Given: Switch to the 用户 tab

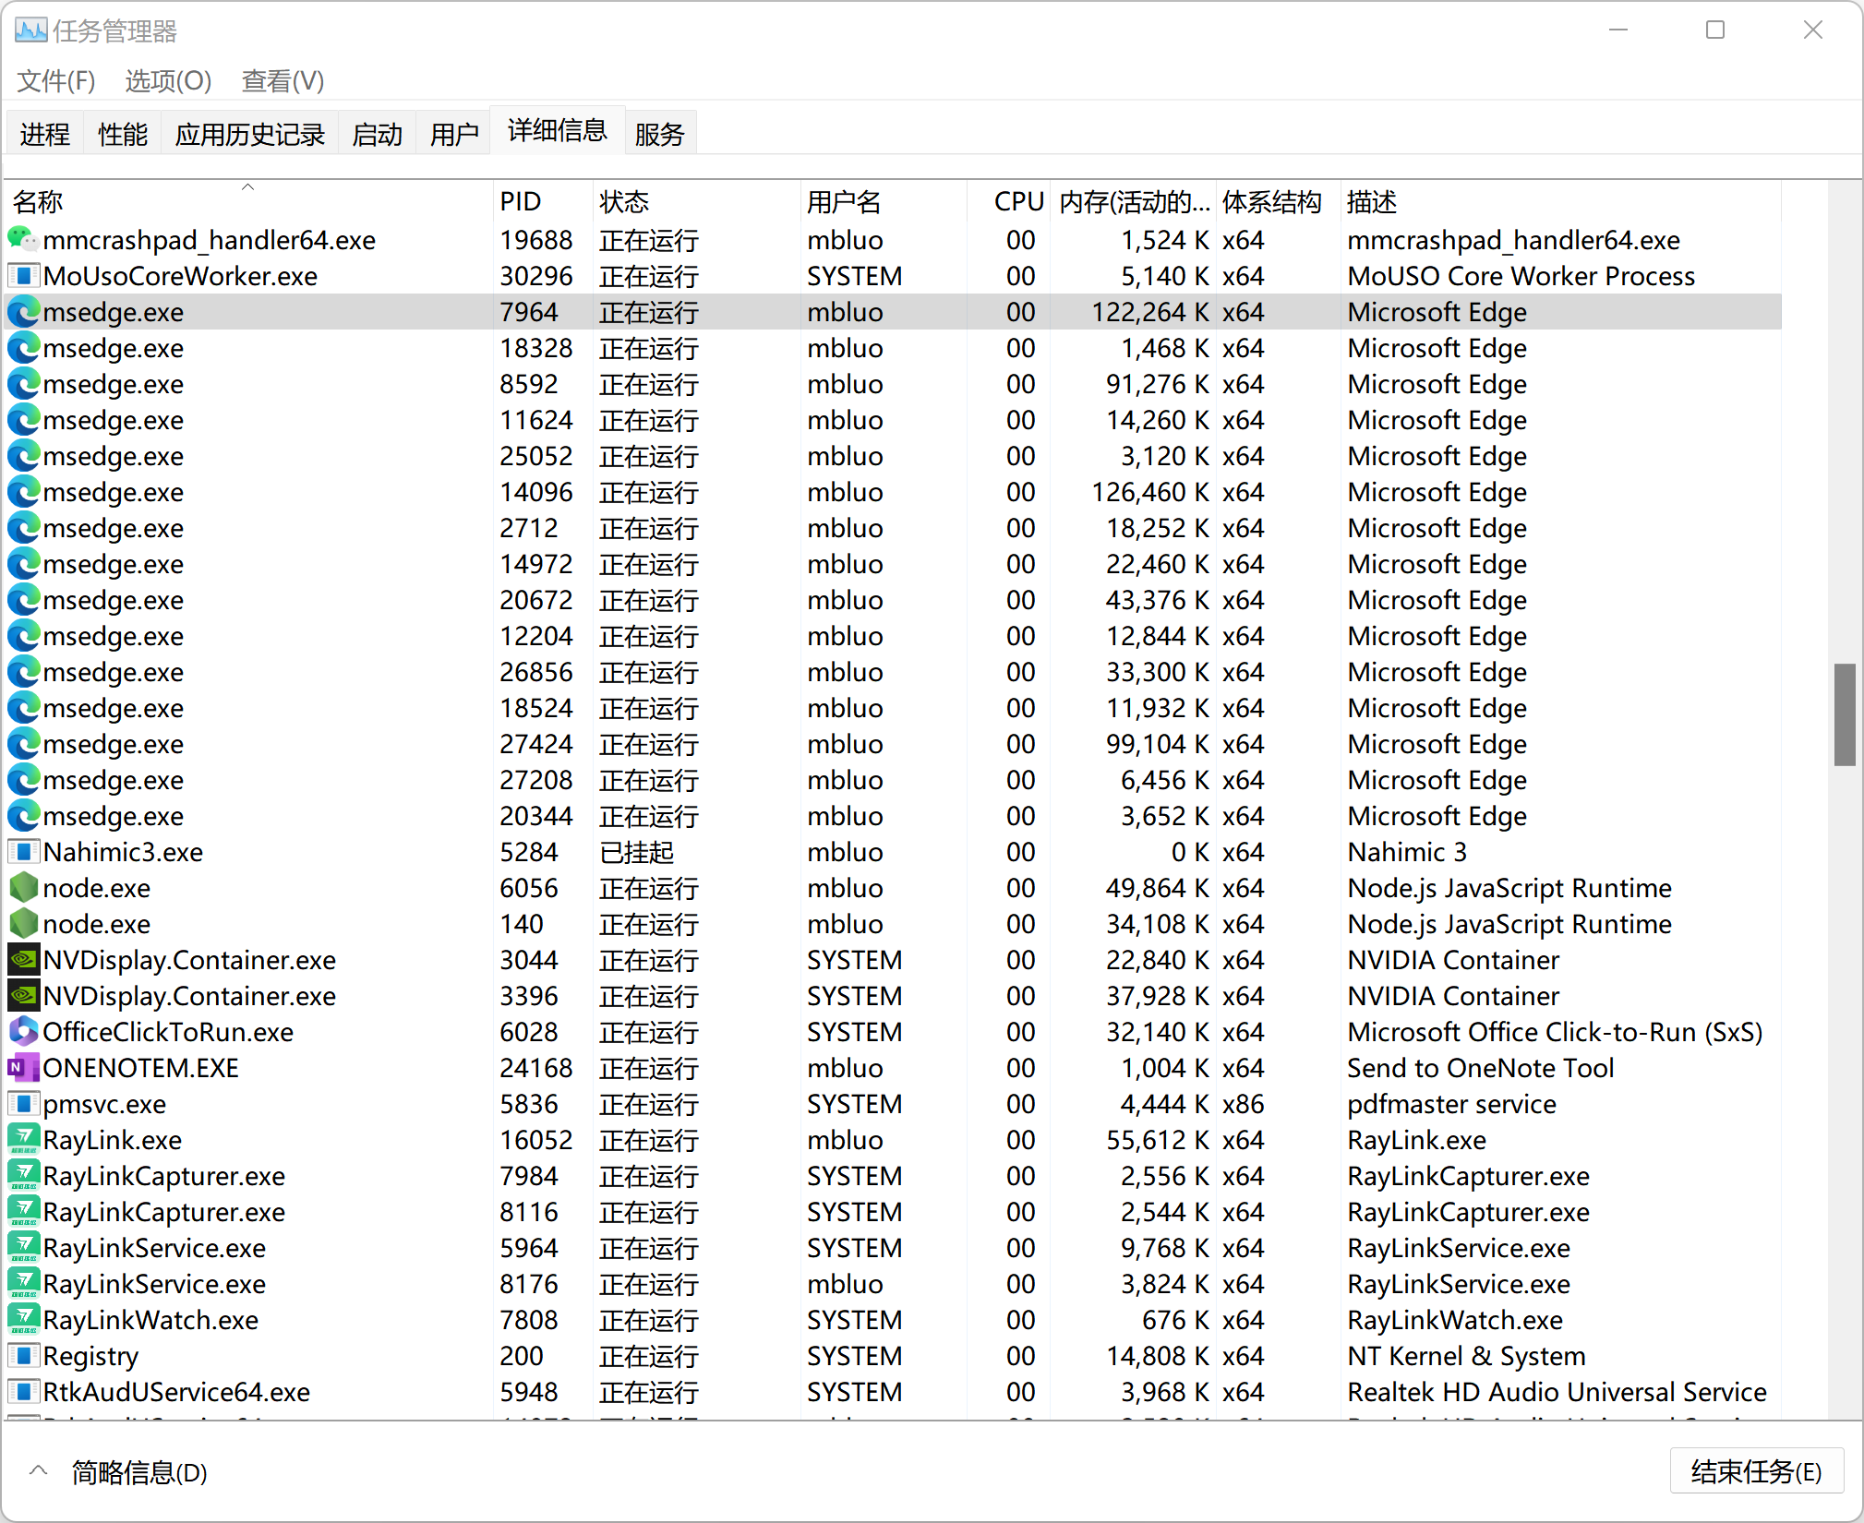Looking at the screenshot, I should click(454, 135).
